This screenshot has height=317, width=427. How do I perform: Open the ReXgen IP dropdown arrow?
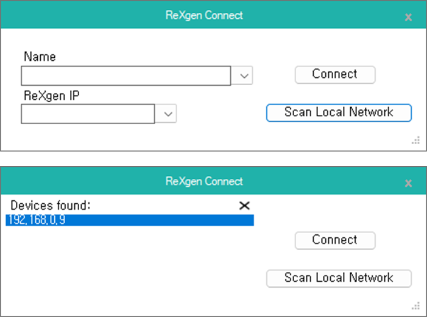click(x=168, y=114)
